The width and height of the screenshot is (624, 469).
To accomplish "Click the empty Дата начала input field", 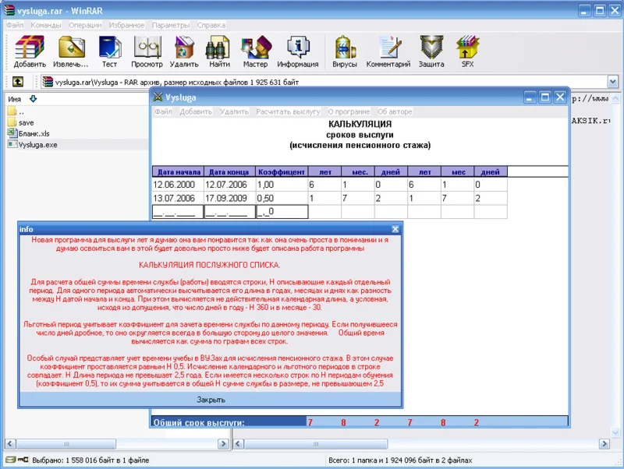I will coord(177,211).
